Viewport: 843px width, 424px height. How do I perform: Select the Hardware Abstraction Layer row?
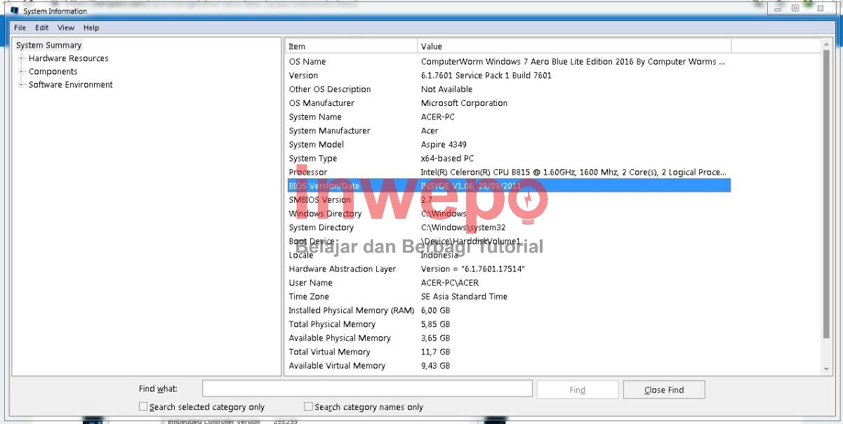508,269
